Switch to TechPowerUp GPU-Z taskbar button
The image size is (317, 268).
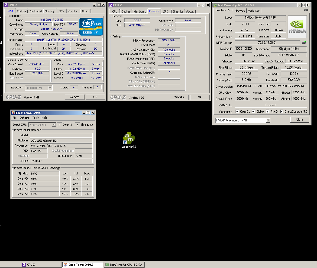tap(124, 265)
